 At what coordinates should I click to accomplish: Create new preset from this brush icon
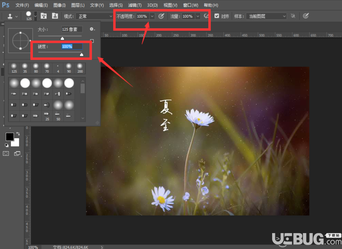pyautogui.click(x=92, y=41)
